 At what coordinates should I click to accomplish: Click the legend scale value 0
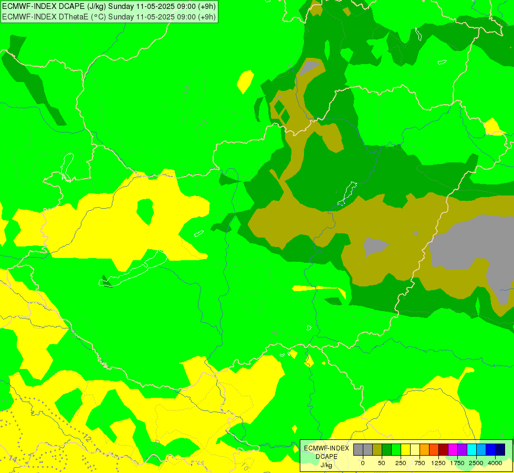pyautogui.click(x=363, y=463)
